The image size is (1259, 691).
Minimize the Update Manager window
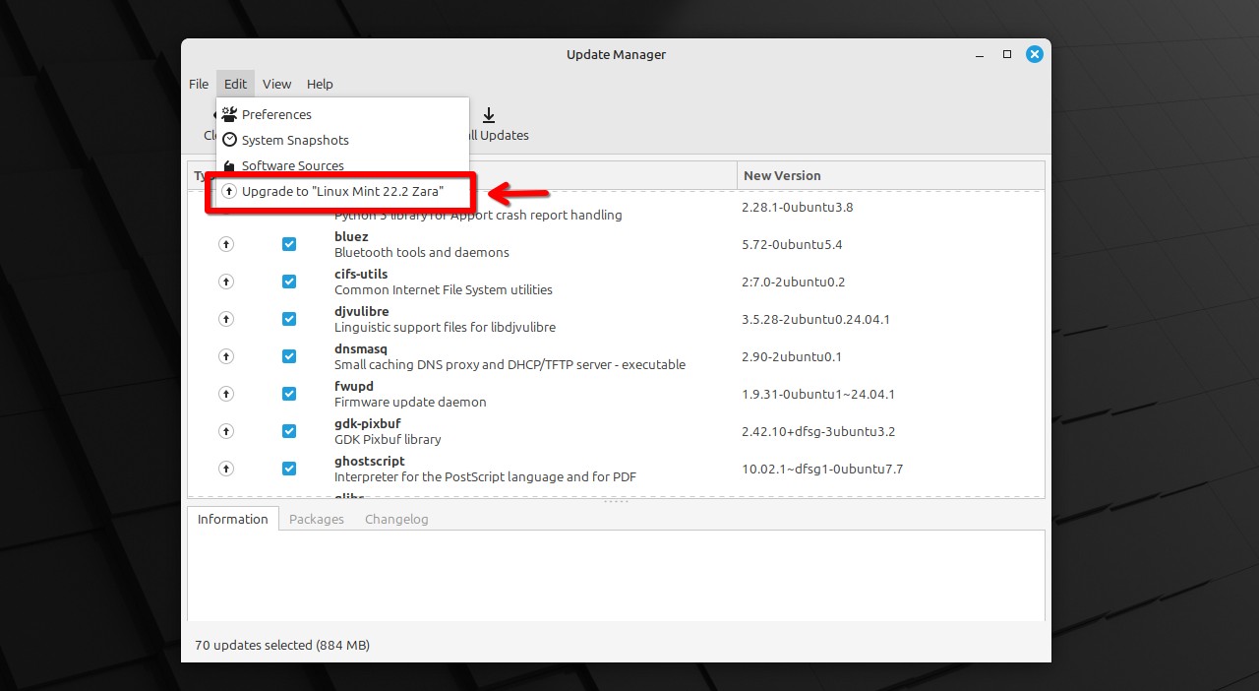tap(980, 54)
